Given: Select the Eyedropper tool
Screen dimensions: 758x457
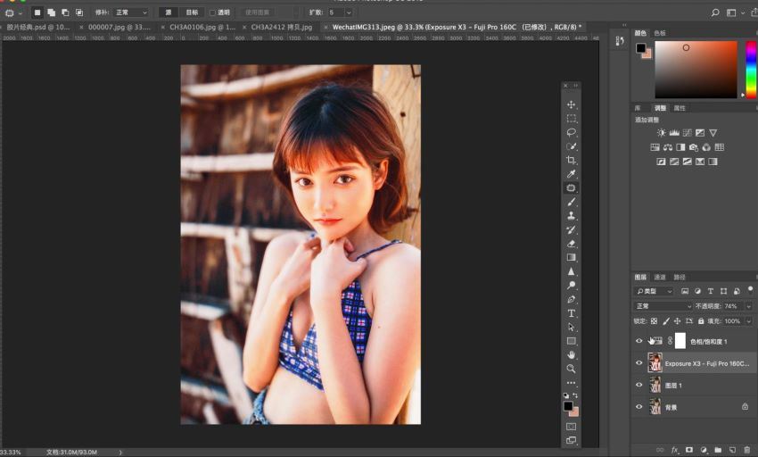Looking at the screenshot, I should (x=572, y=174).
